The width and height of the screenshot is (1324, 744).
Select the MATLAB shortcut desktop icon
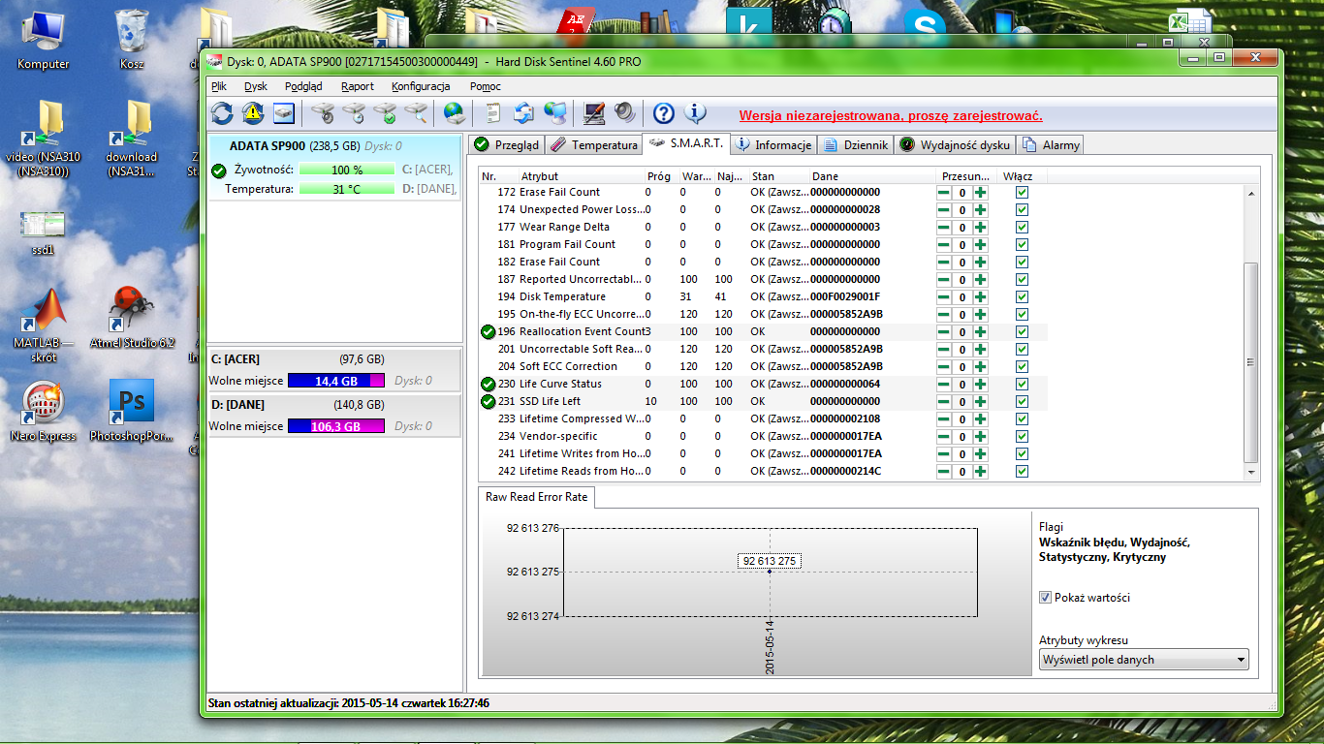point(44,325)
